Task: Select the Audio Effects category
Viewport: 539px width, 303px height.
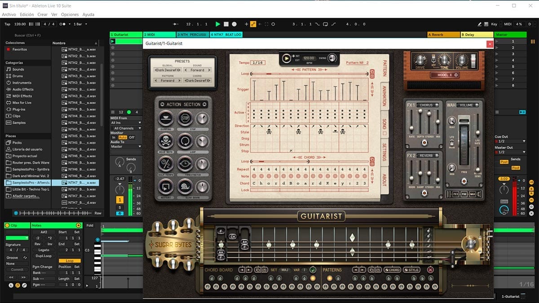Action: point(22,89)
